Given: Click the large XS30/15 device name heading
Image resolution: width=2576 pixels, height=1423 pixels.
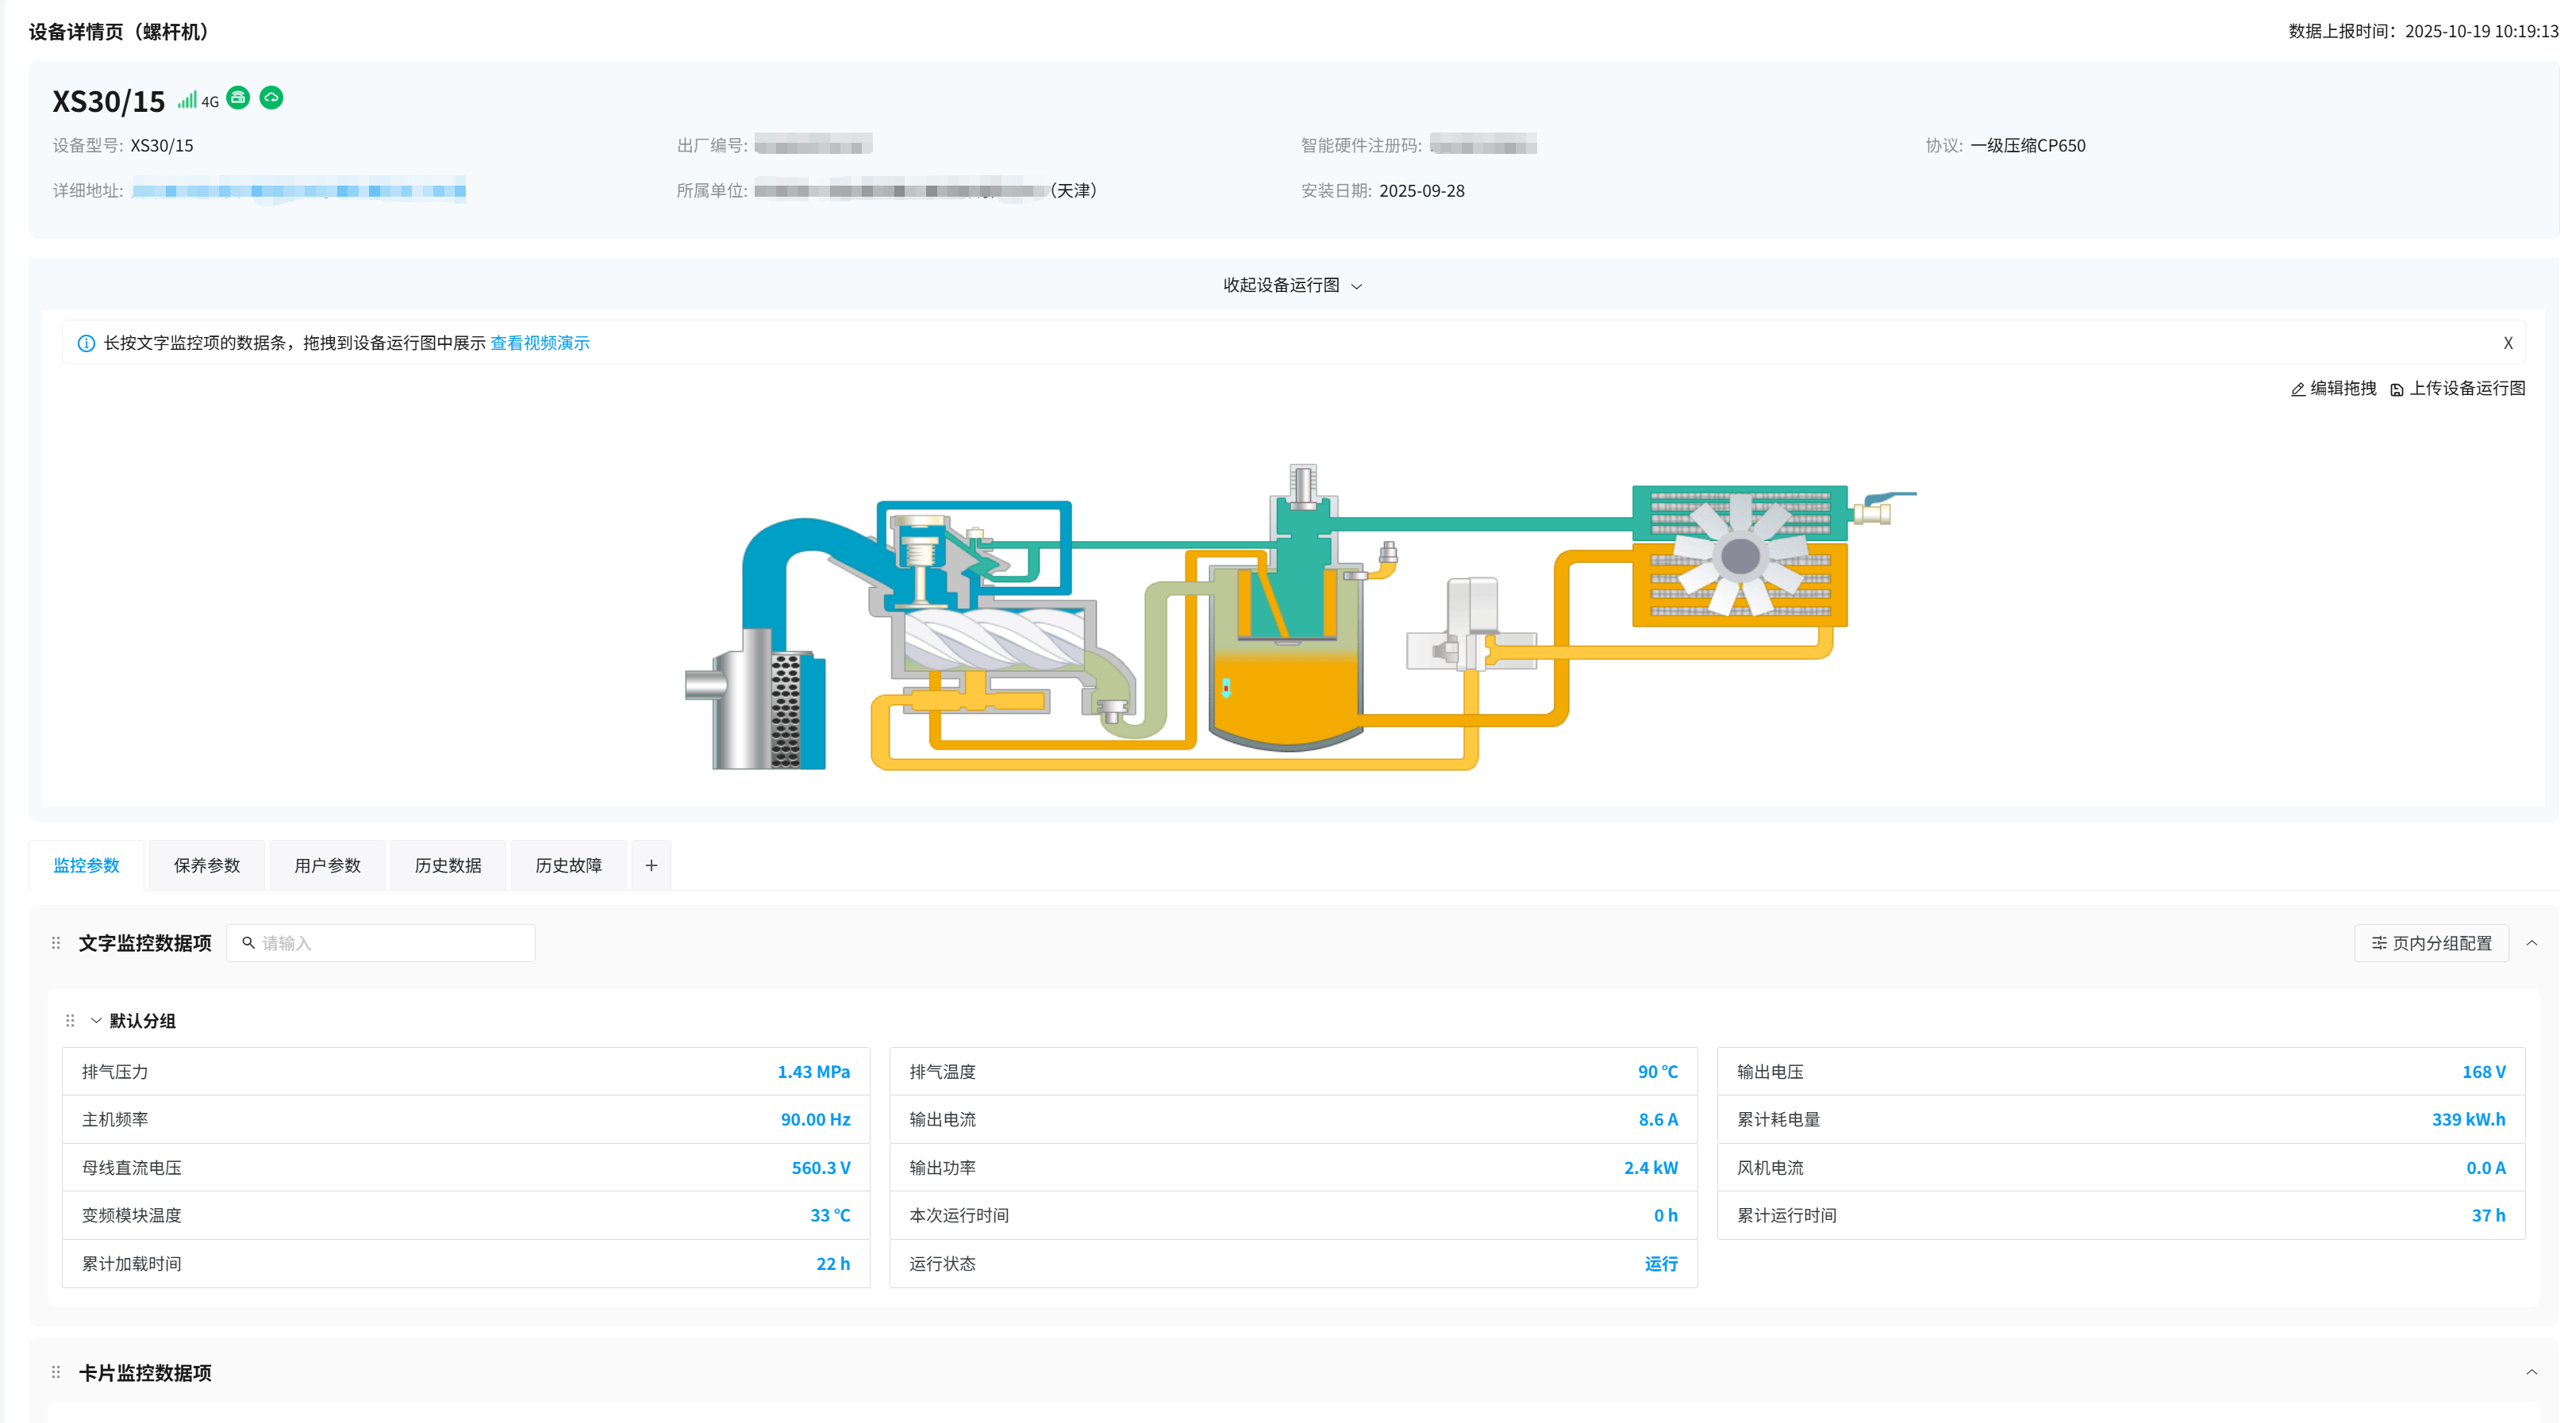Looking at the screenshot, I should click(x=108, y=101).
